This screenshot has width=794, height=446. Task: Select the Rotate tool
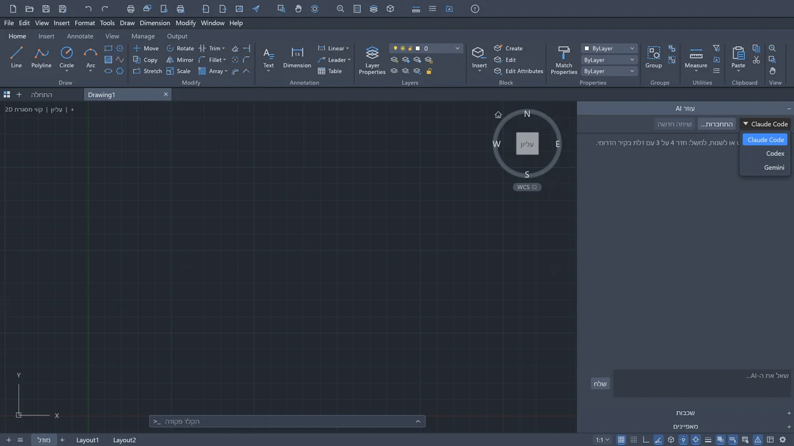point(180,48)
